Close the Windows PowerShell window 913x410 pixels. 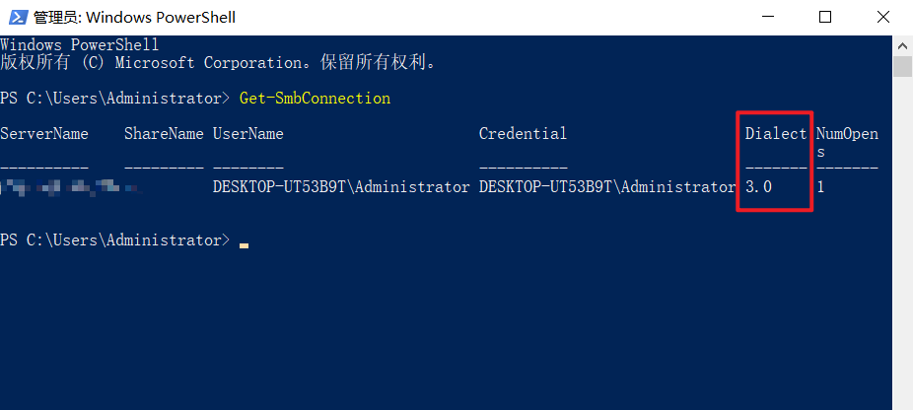882,17
